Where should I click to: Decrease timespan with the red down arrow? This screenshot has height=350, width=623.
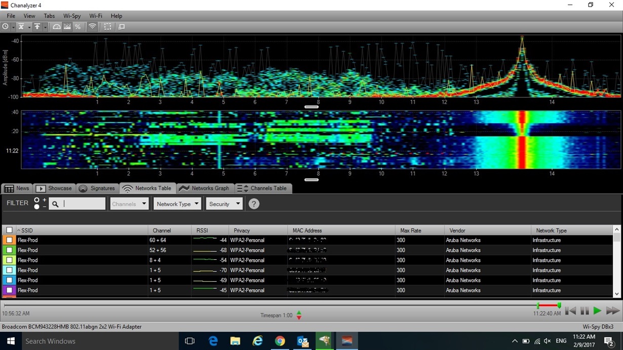coord(299,318)
